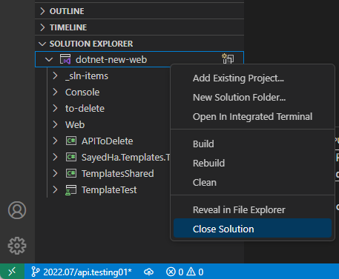The height and width of the screenshot is (279, 339).
Task: Collapse the dotnet-new-web solution node
Action: pos(49,60)
